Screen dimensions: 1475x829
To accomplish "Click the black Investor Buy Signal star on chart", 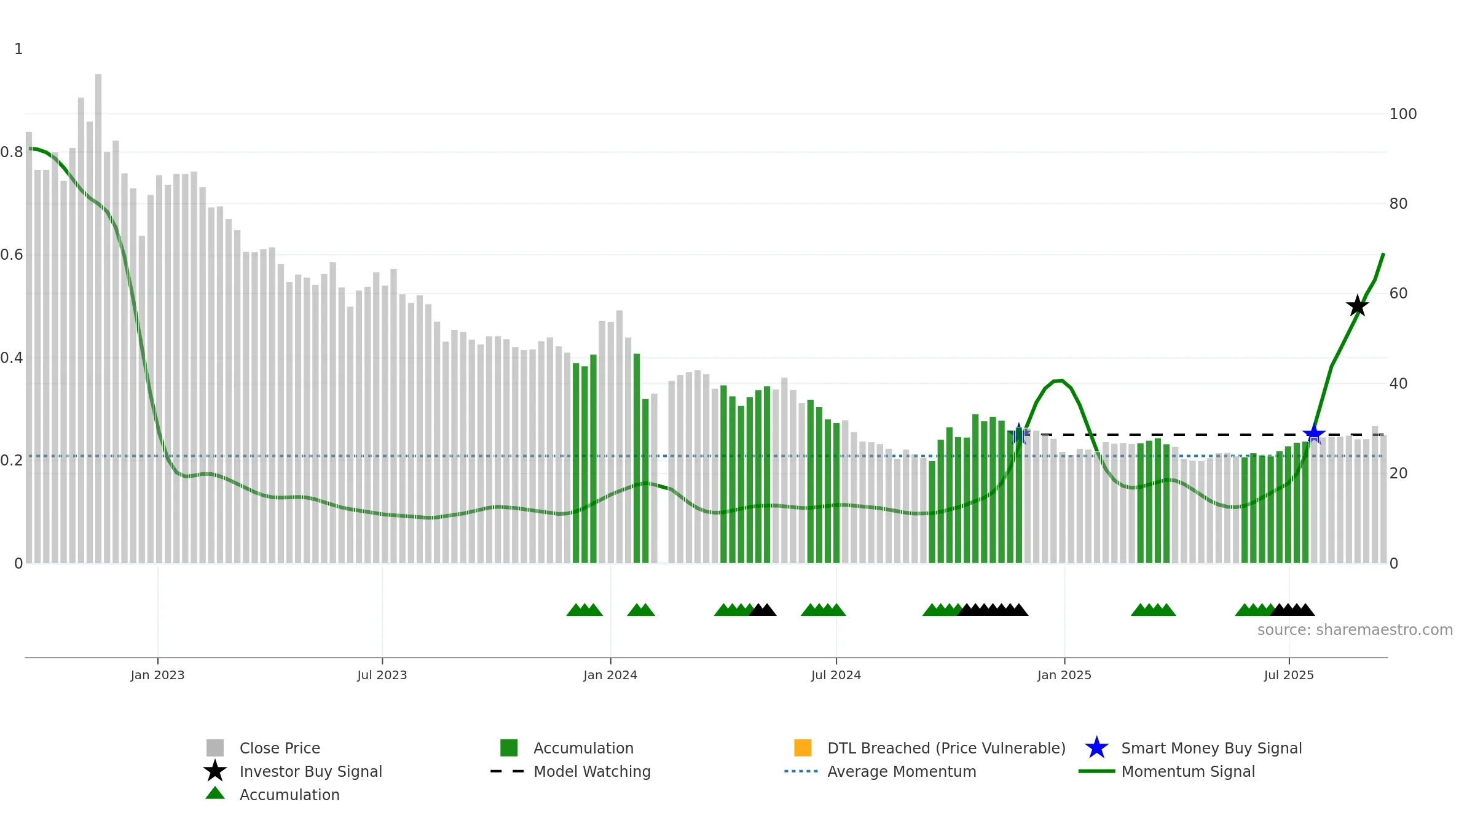I will coord(1357,305).
